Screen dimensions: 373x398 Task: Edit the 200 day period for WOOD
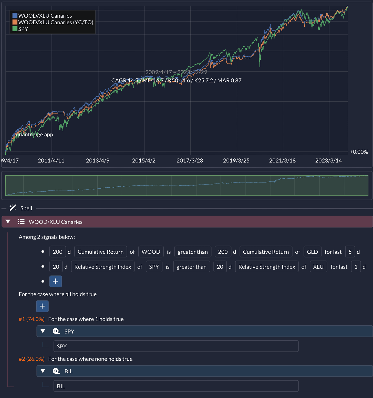point(58,252)
